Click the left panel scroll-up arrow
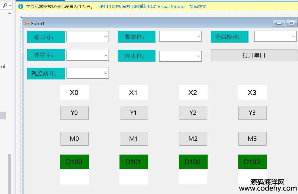Viewport: 298px width, 194px height. click(10, 14)
